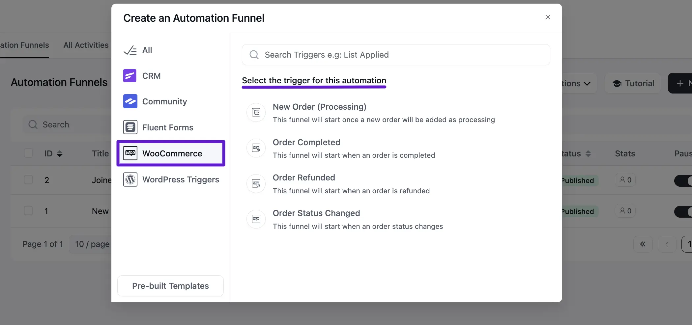Click contacts icon in row 2 Stats
The width and height of the screenshot is (692, 325).
(x=622, y=180)
